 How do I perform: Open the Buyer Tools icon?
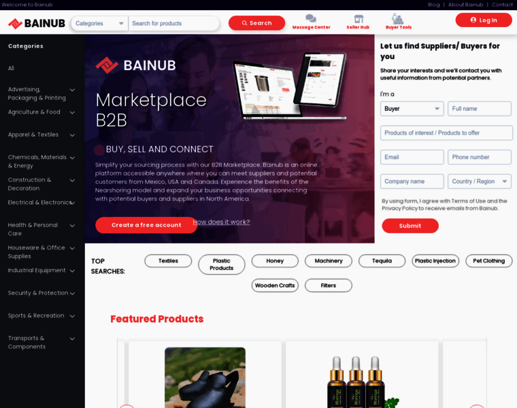click(399, 22)
